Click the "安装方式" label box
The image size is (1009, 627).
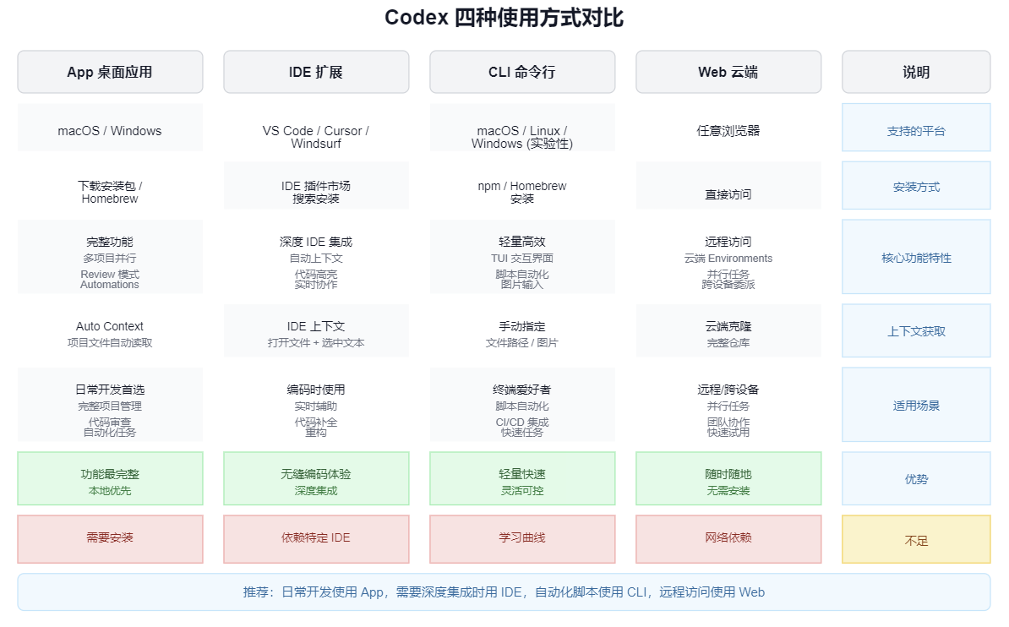[916, 185]
